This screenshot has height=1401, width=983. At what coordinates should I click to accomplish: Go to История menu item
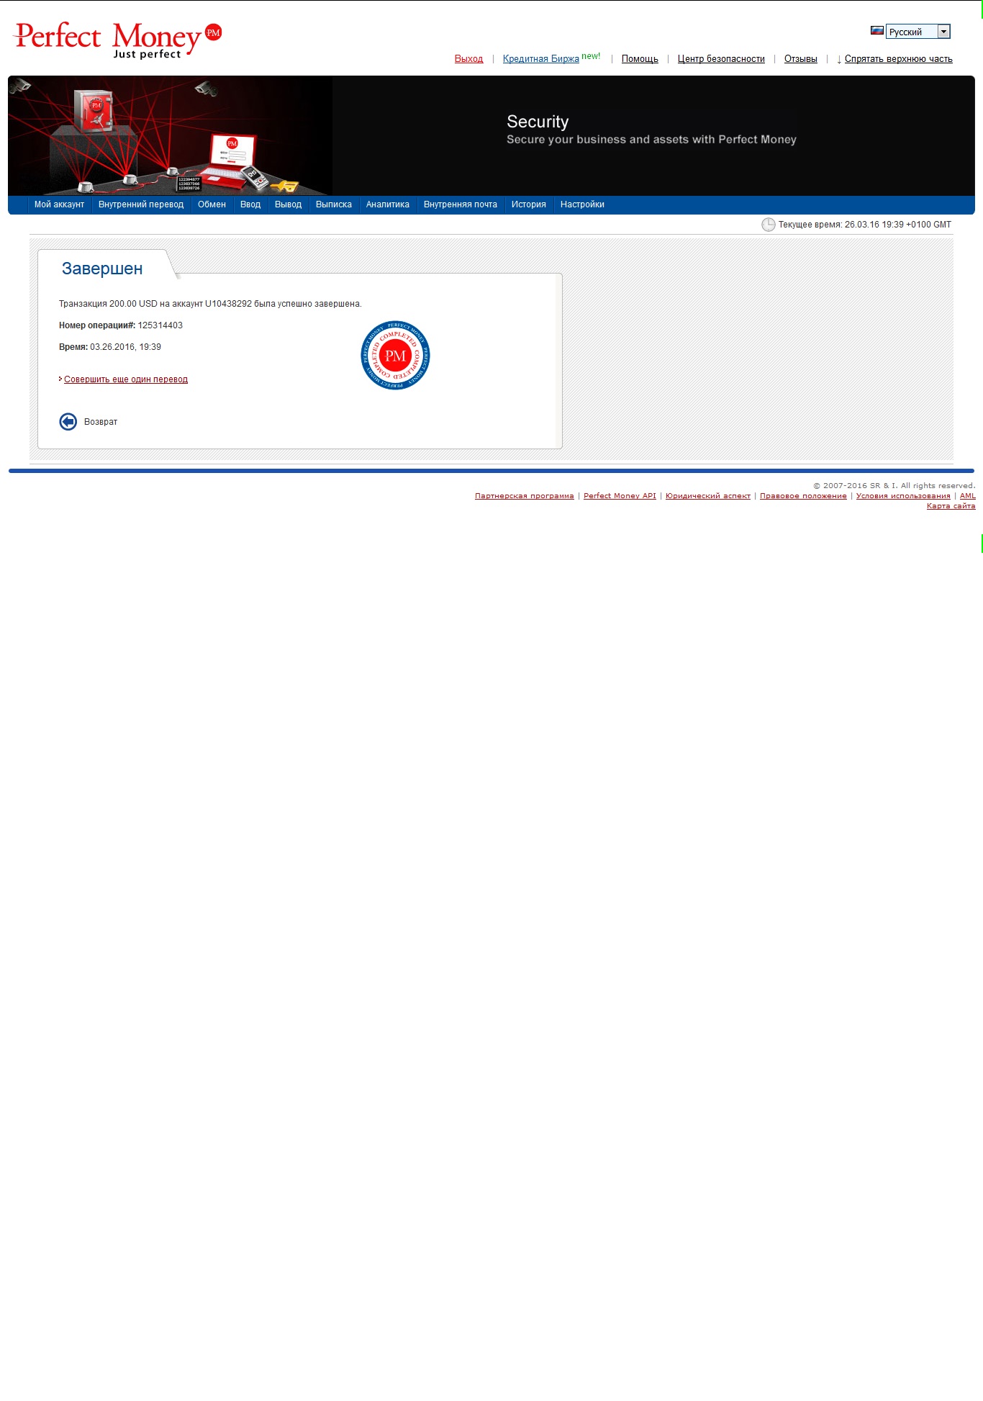529,204
